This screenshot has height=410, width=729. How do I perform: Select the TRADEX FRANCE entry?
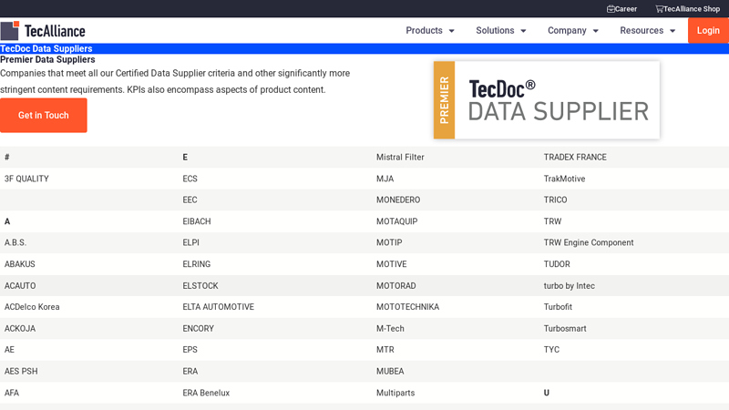point(575,157)
